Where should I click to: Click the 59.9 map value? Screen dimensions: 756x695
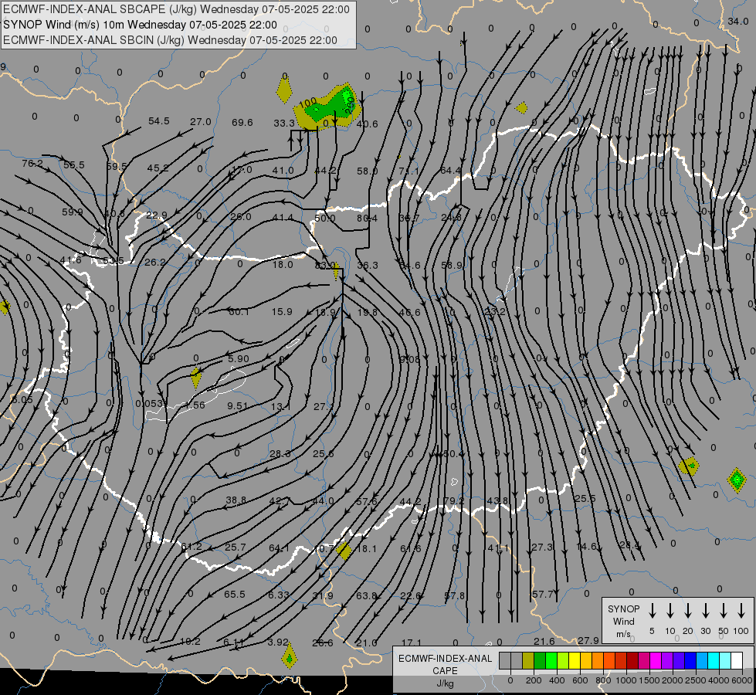pyautogui.click(x=73, y=212)
